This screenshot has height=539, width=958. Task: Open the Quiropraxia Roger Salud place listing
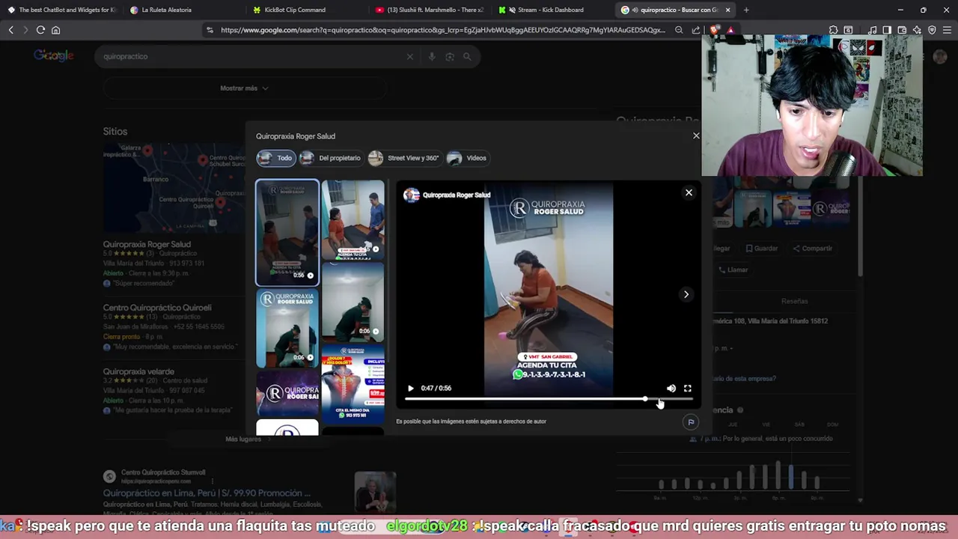coord(147,244)
